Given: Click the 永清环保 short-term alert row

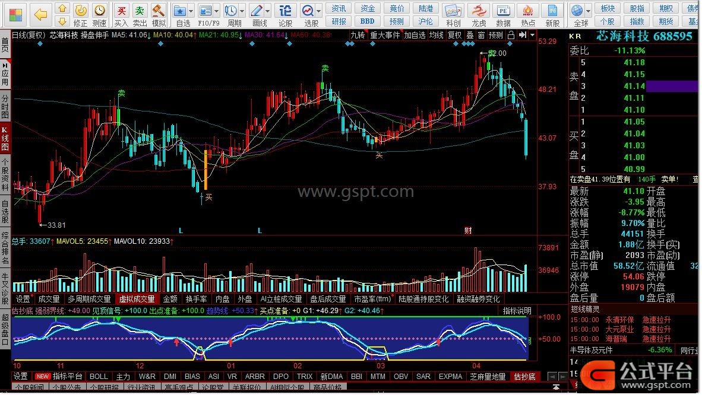Looking at the screenshot, I should coord(634,320).
